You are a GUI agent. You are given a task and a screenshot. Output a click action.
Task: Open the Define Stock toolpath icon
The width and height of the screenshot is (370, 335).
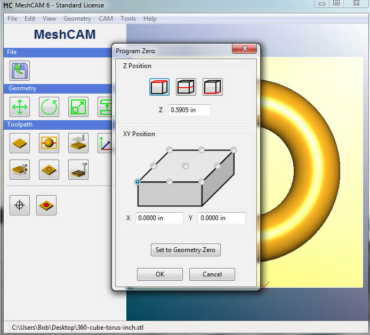click(20, 143)
